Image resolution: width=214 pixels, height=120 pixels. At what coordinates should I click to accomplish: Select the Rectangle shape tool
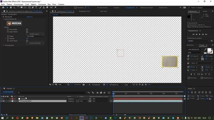pos(29,7)
